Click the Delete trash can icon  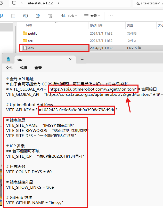pos(50,16)
